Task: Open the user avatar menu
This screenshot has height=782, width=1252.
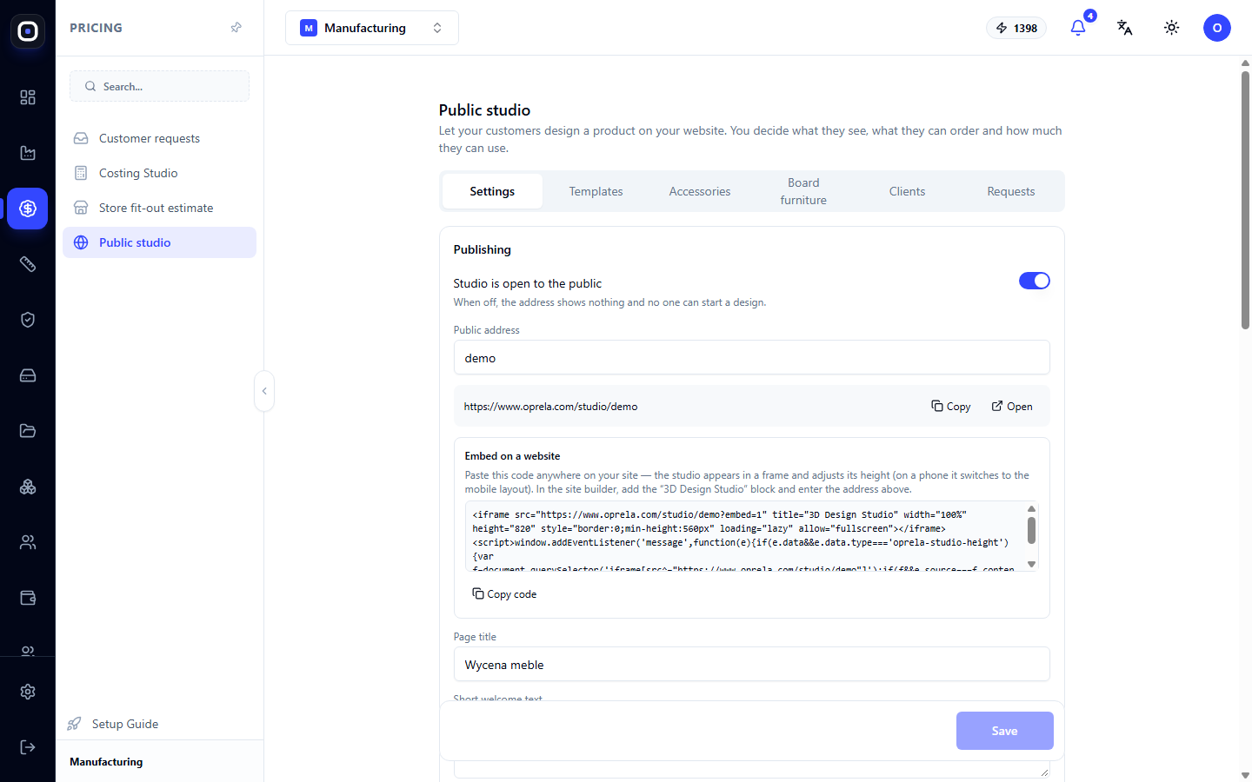Action: pyautogui.click(x=1217, y=28)
